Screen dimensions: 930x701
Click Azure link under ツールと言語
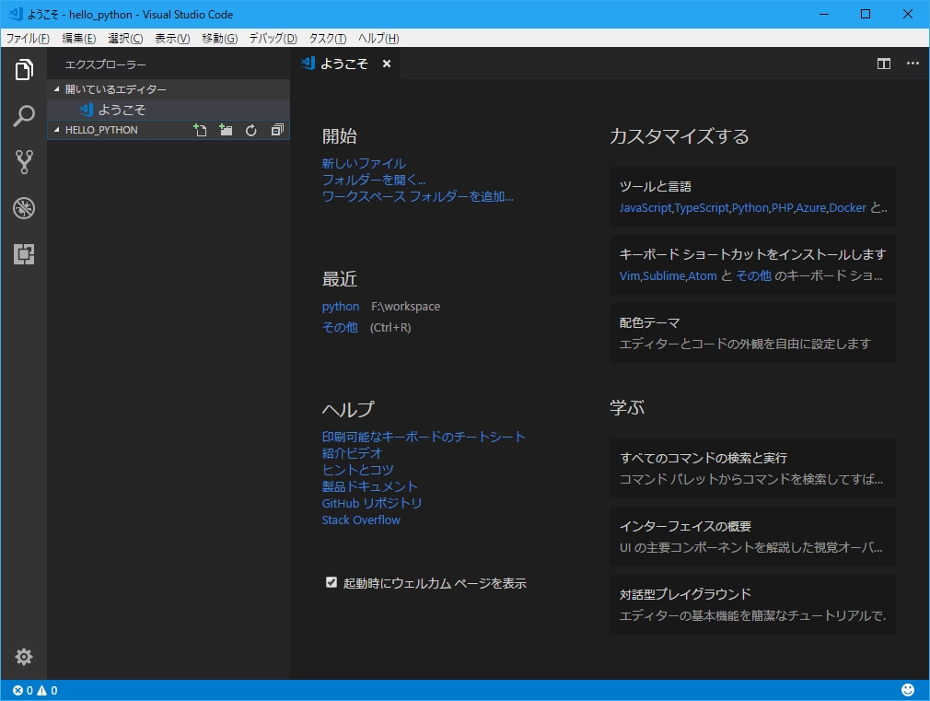click(x=811, y=208)
